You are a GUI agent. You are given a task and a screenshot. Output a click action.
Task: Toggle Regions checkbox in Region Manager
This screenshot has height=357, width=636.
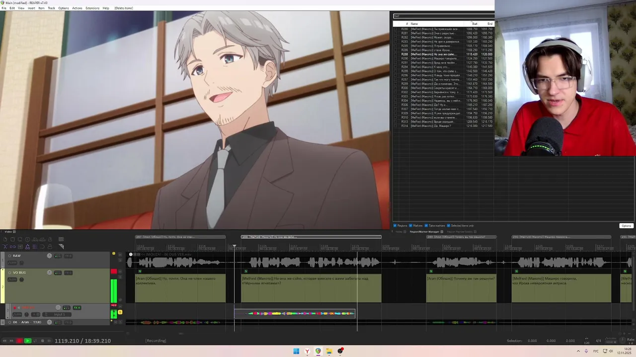click(395, 226)
